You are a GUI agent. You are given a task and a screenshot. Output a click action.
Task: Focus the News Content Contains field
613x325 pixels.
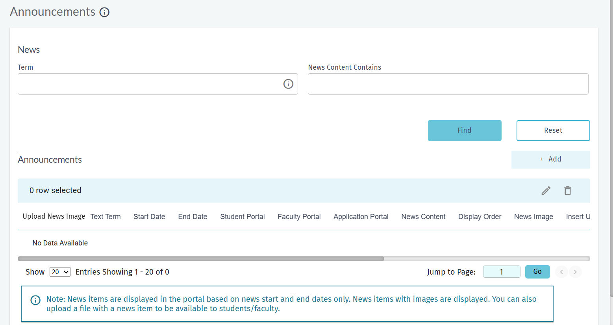[x=448, y=84]
